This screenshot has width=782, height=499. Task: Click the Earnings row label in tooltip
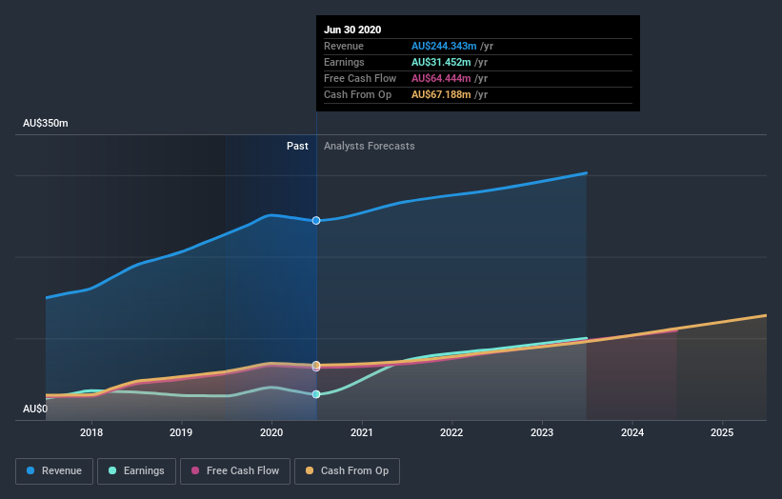pos(344,62)
